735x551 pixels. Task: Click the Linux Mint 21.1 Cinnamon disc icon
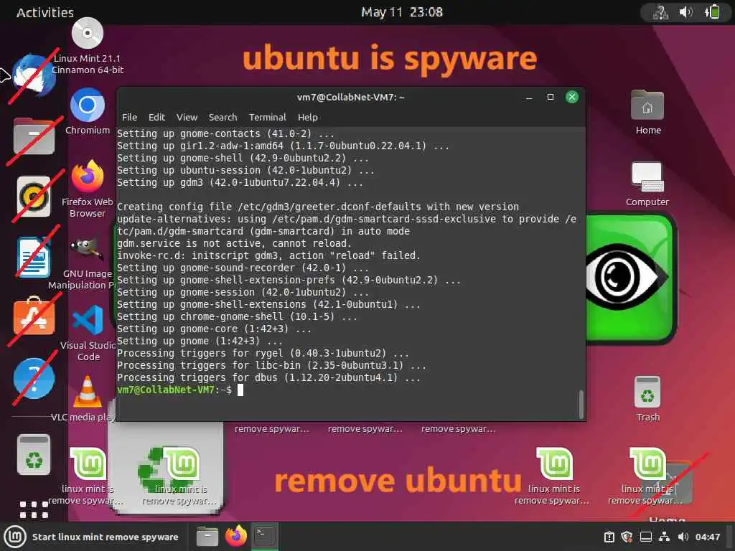point(87,34)
